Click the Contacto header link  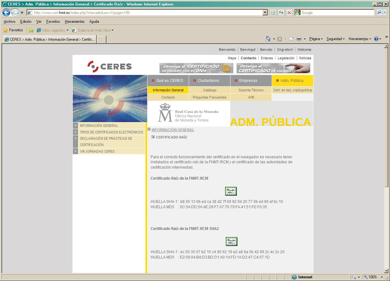(249, 58)
